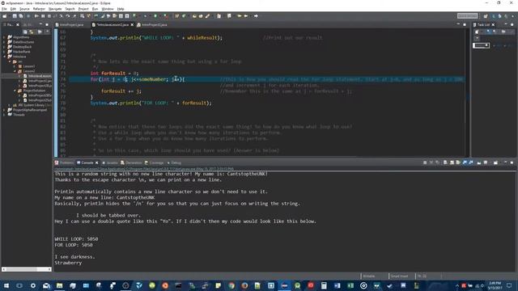Click Package Explorer horizontal scrollbar
The height and width of the screenshot is (291, 518).
point(27,269)
